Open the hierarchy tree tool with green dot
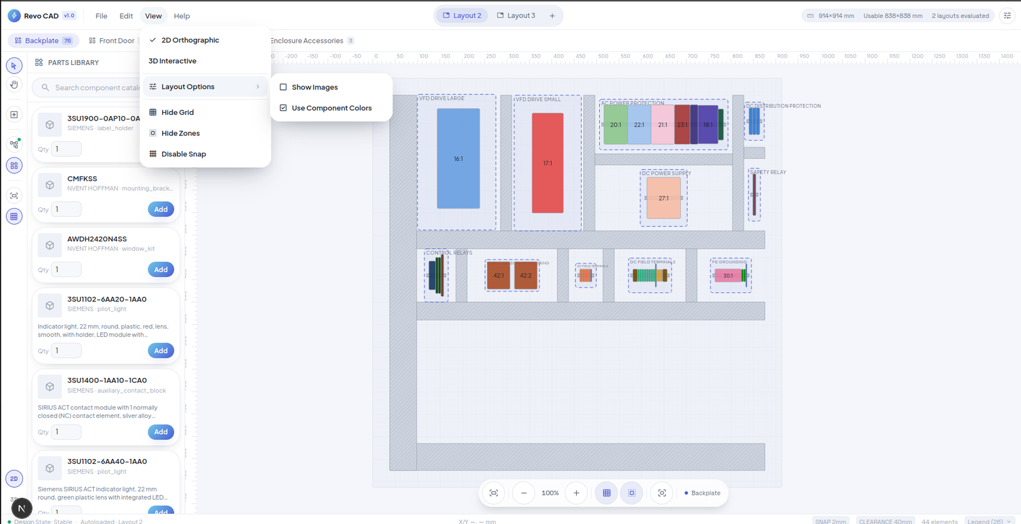1021x524 pixels. tap(14, 144)
